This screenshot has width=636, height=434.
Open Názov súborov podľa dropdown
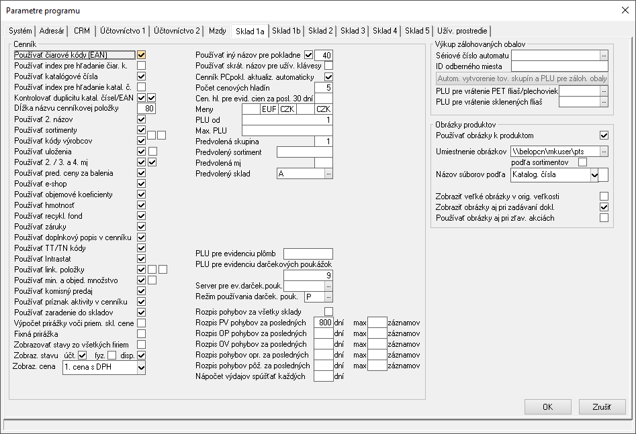tap(594, 175)
